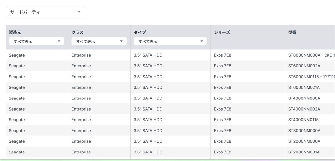The height and width of the screenshot is (161, 335).
Task: Click Exos 7E8 in the ST4000NM000A row
Action: (222, 98)
